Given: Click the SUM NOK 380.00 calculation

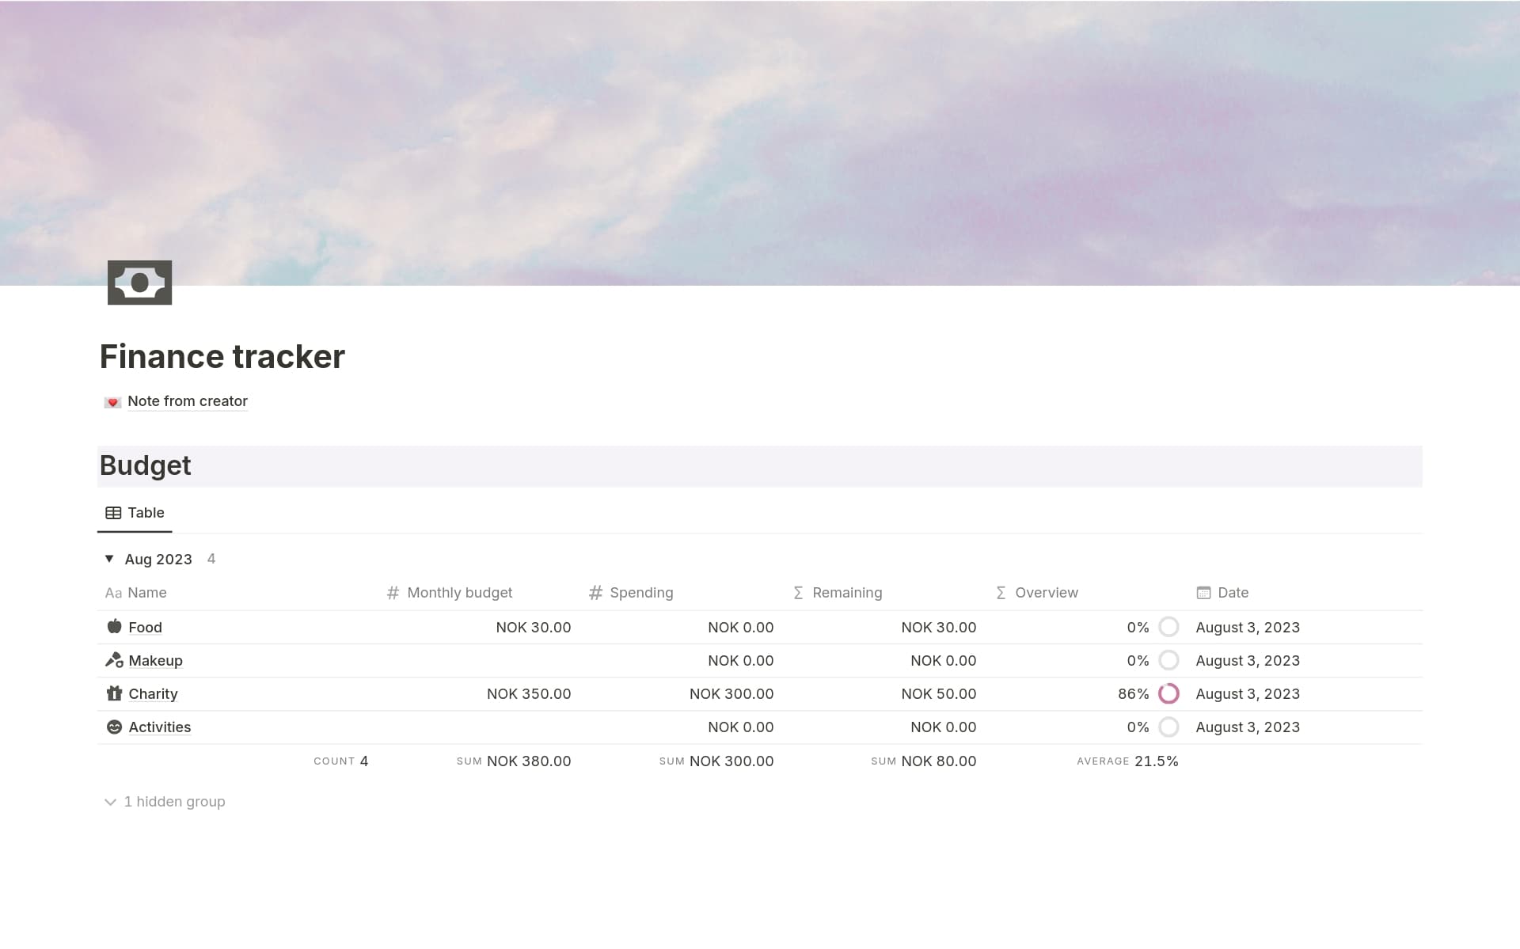Looking at the screenshot, I should coord(513,761).
